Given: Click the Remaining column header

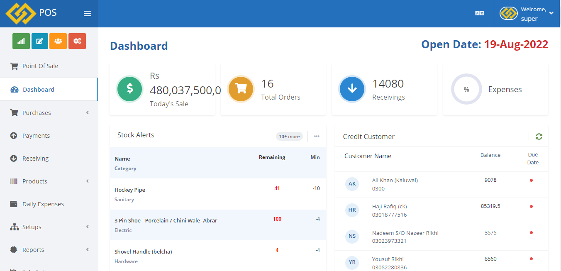Looking at the screenshot, I should (x=272, y=157).
